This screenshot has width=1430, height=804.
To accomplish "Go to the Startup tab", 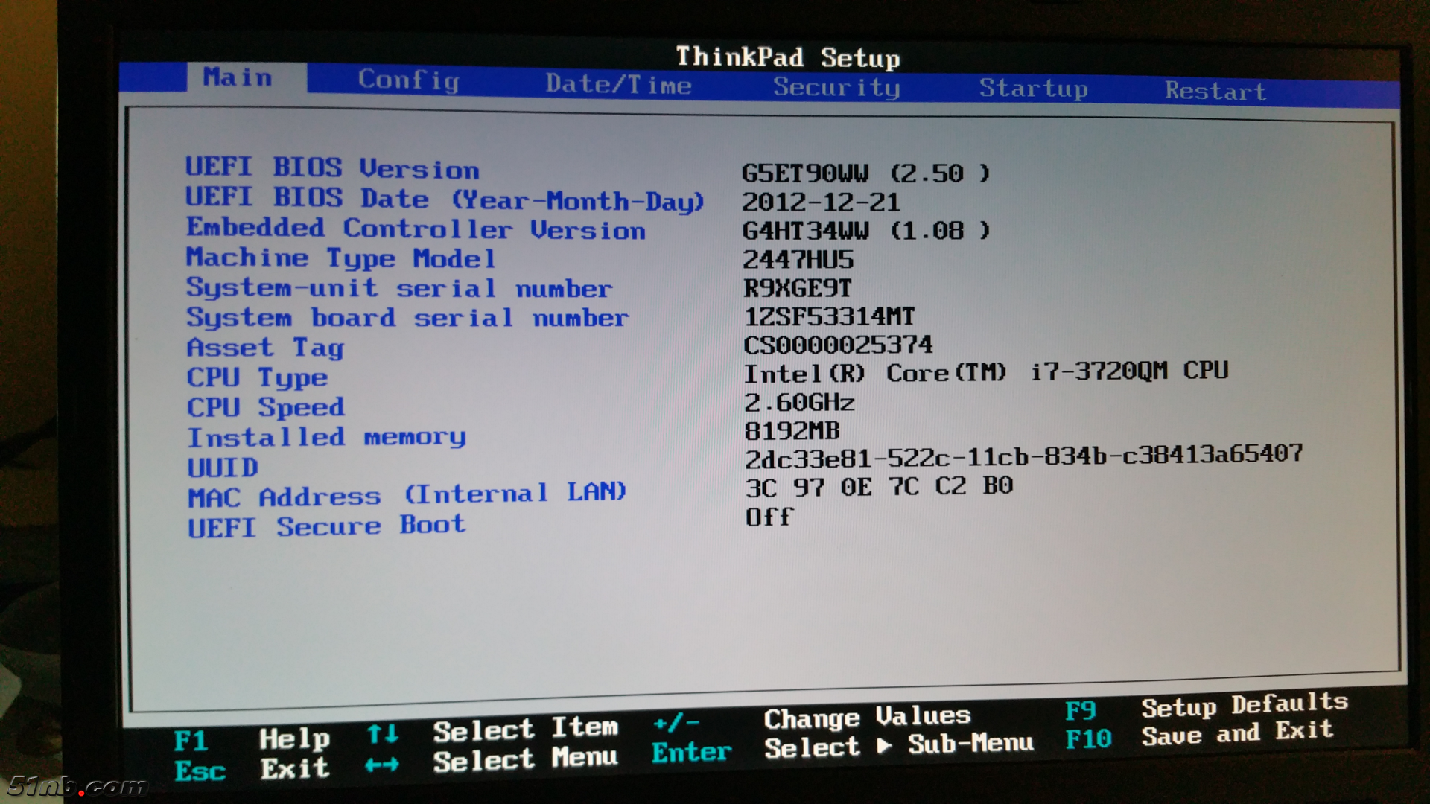I will (1033, 89).
